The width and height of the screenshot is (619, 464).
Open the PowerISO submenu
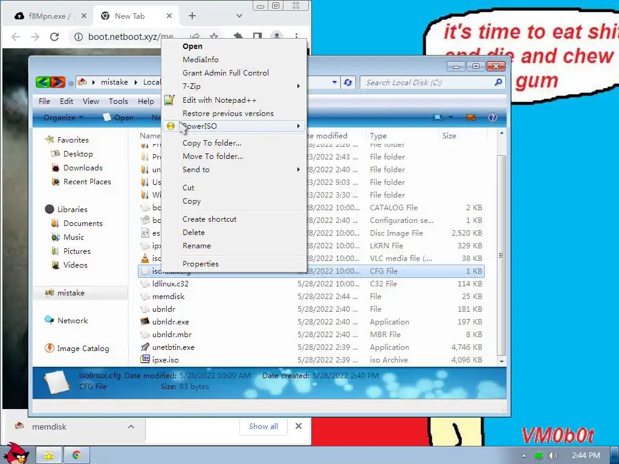(234, 126)
